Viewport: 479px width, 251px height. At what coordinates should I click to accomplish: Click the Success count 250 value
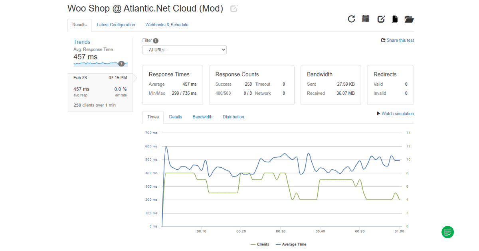click(x=248, y=84)
